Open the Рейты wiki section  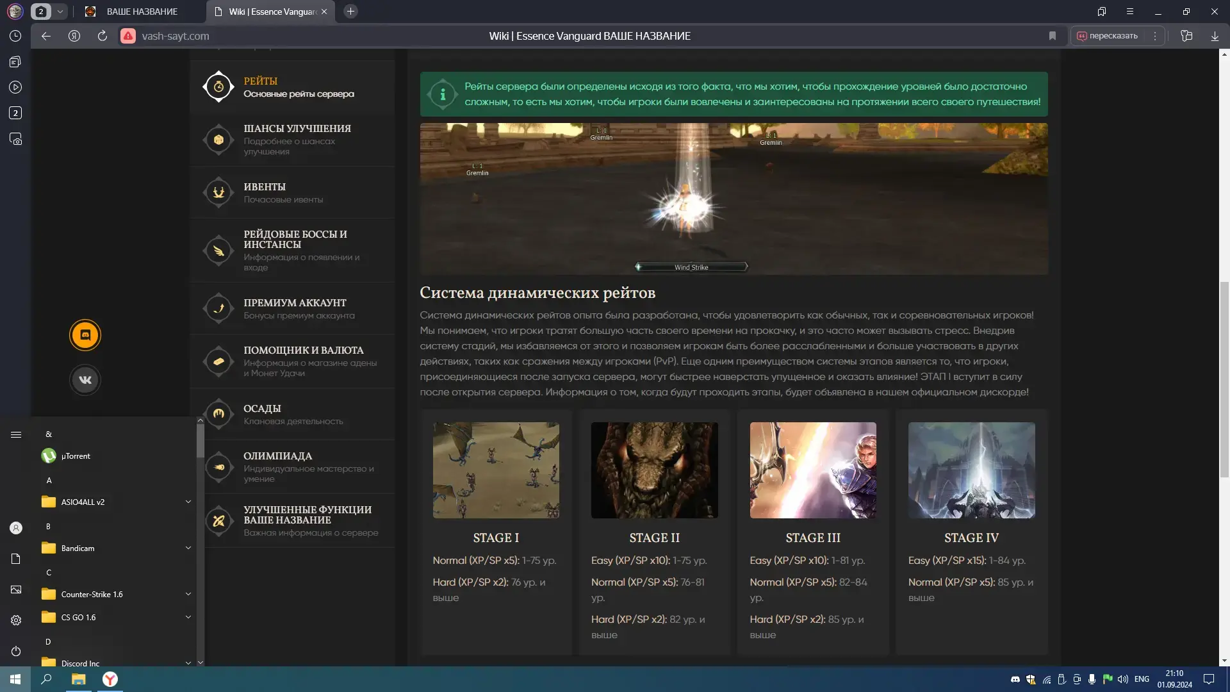[292, 87]
